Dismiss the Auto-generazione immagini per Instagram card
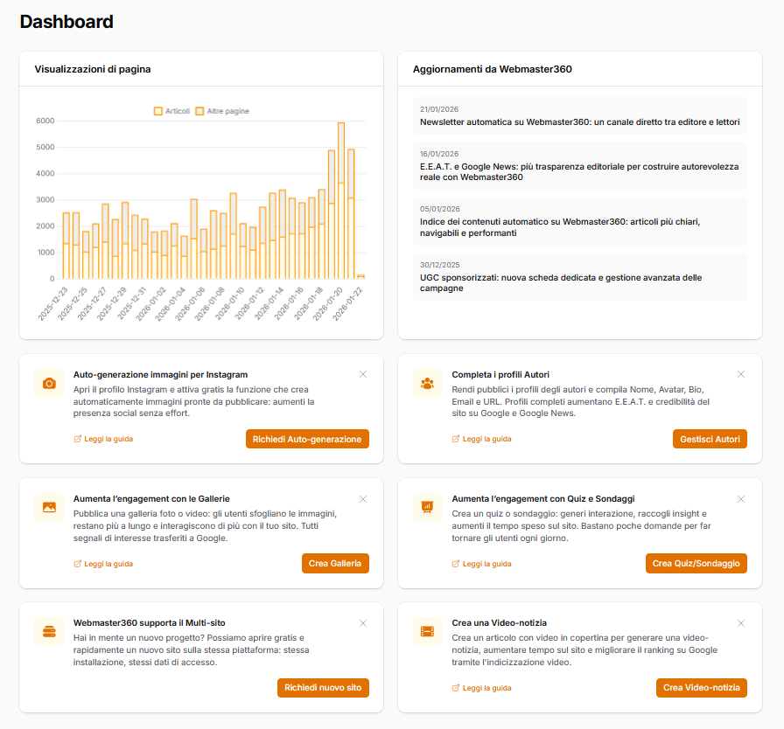 (x=363, y=373)
